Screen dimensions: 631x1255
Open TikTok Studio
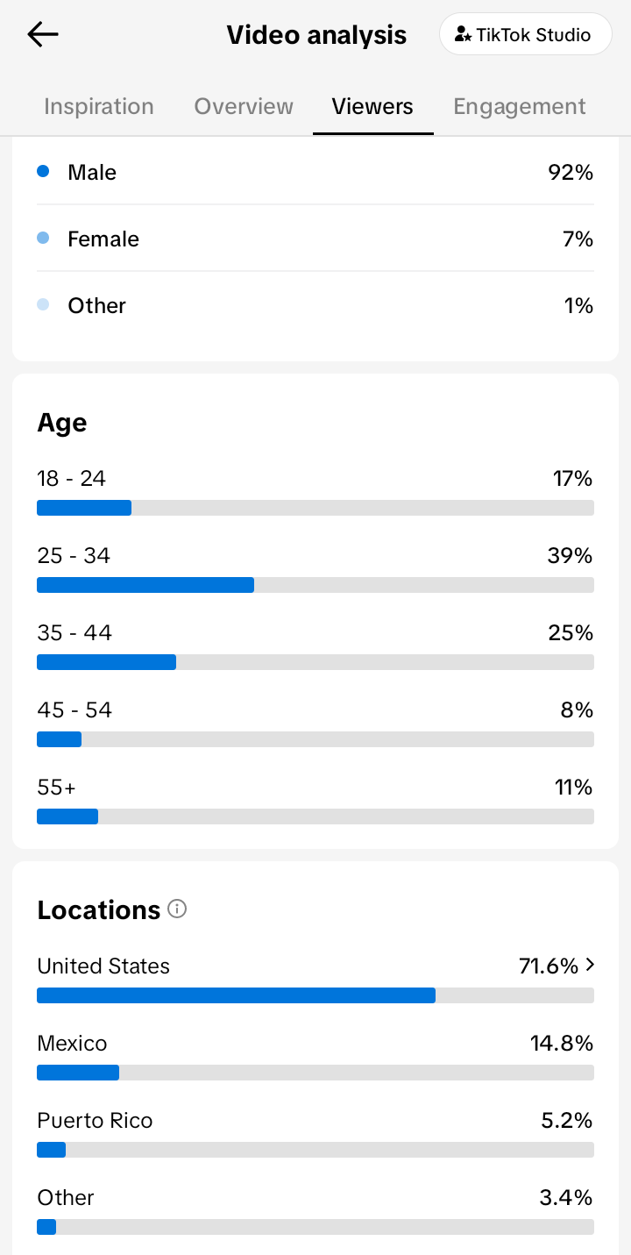click(x=525, y=35)
